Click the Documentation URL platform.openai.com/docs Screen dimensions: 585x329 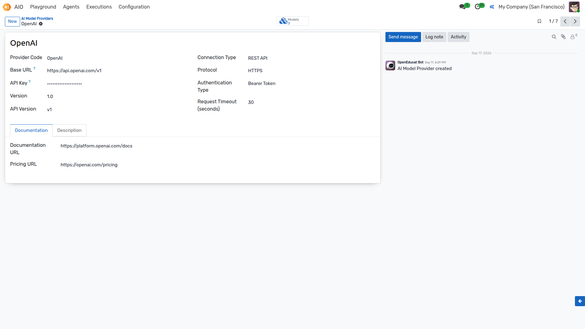tap(96, 146)
